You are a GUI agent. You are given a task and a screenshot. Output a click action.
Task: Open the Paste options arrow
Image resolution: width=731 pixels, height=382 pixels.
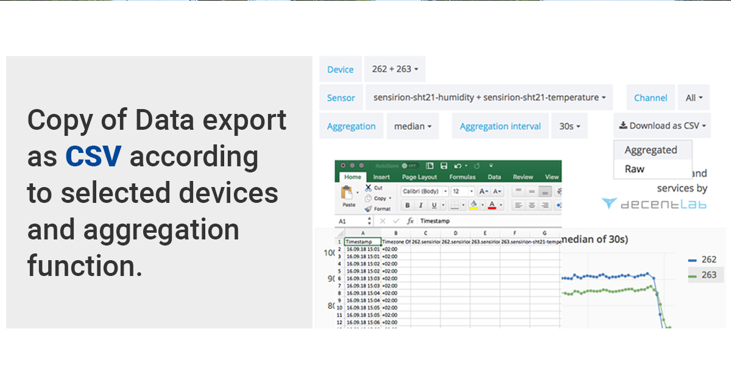[358, 193]
